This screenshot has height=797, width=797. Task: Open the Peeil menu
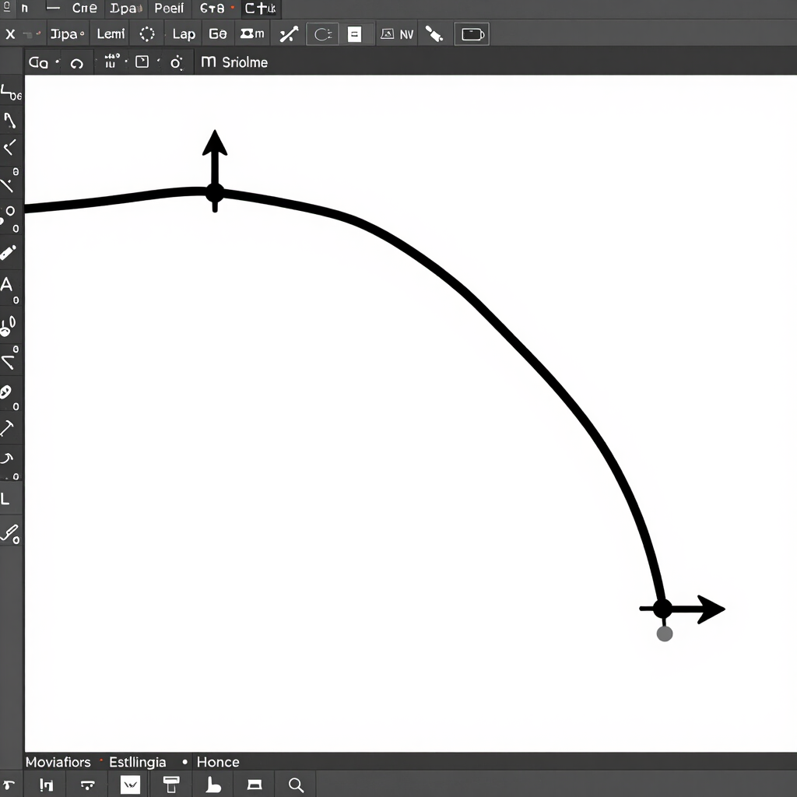(169, 8)
